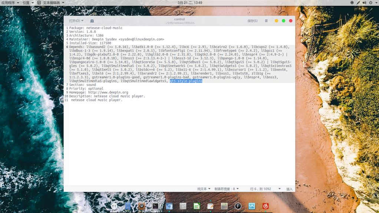Open the 文本编辑器 app menu
This screenshot has height=213, width=379.
tap(51, 3)
